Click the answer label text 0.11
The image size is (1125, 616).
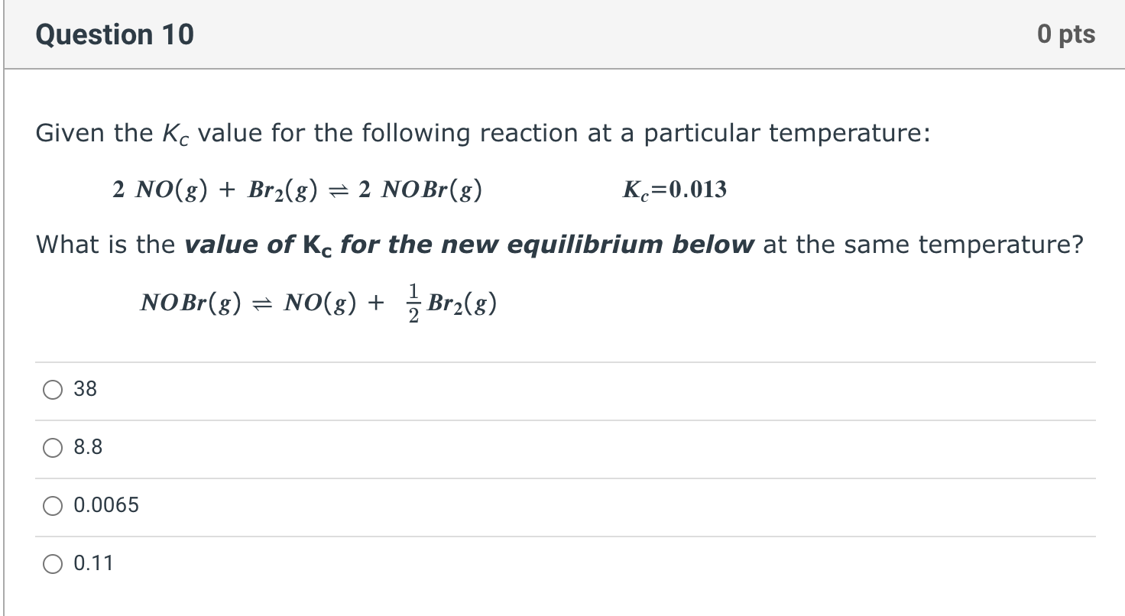coord(93,563)
